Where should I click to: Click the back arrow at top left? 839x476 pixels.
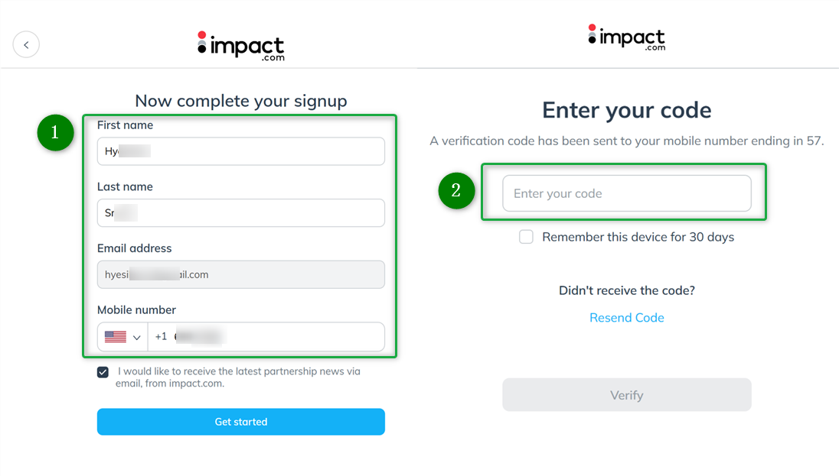26,44
